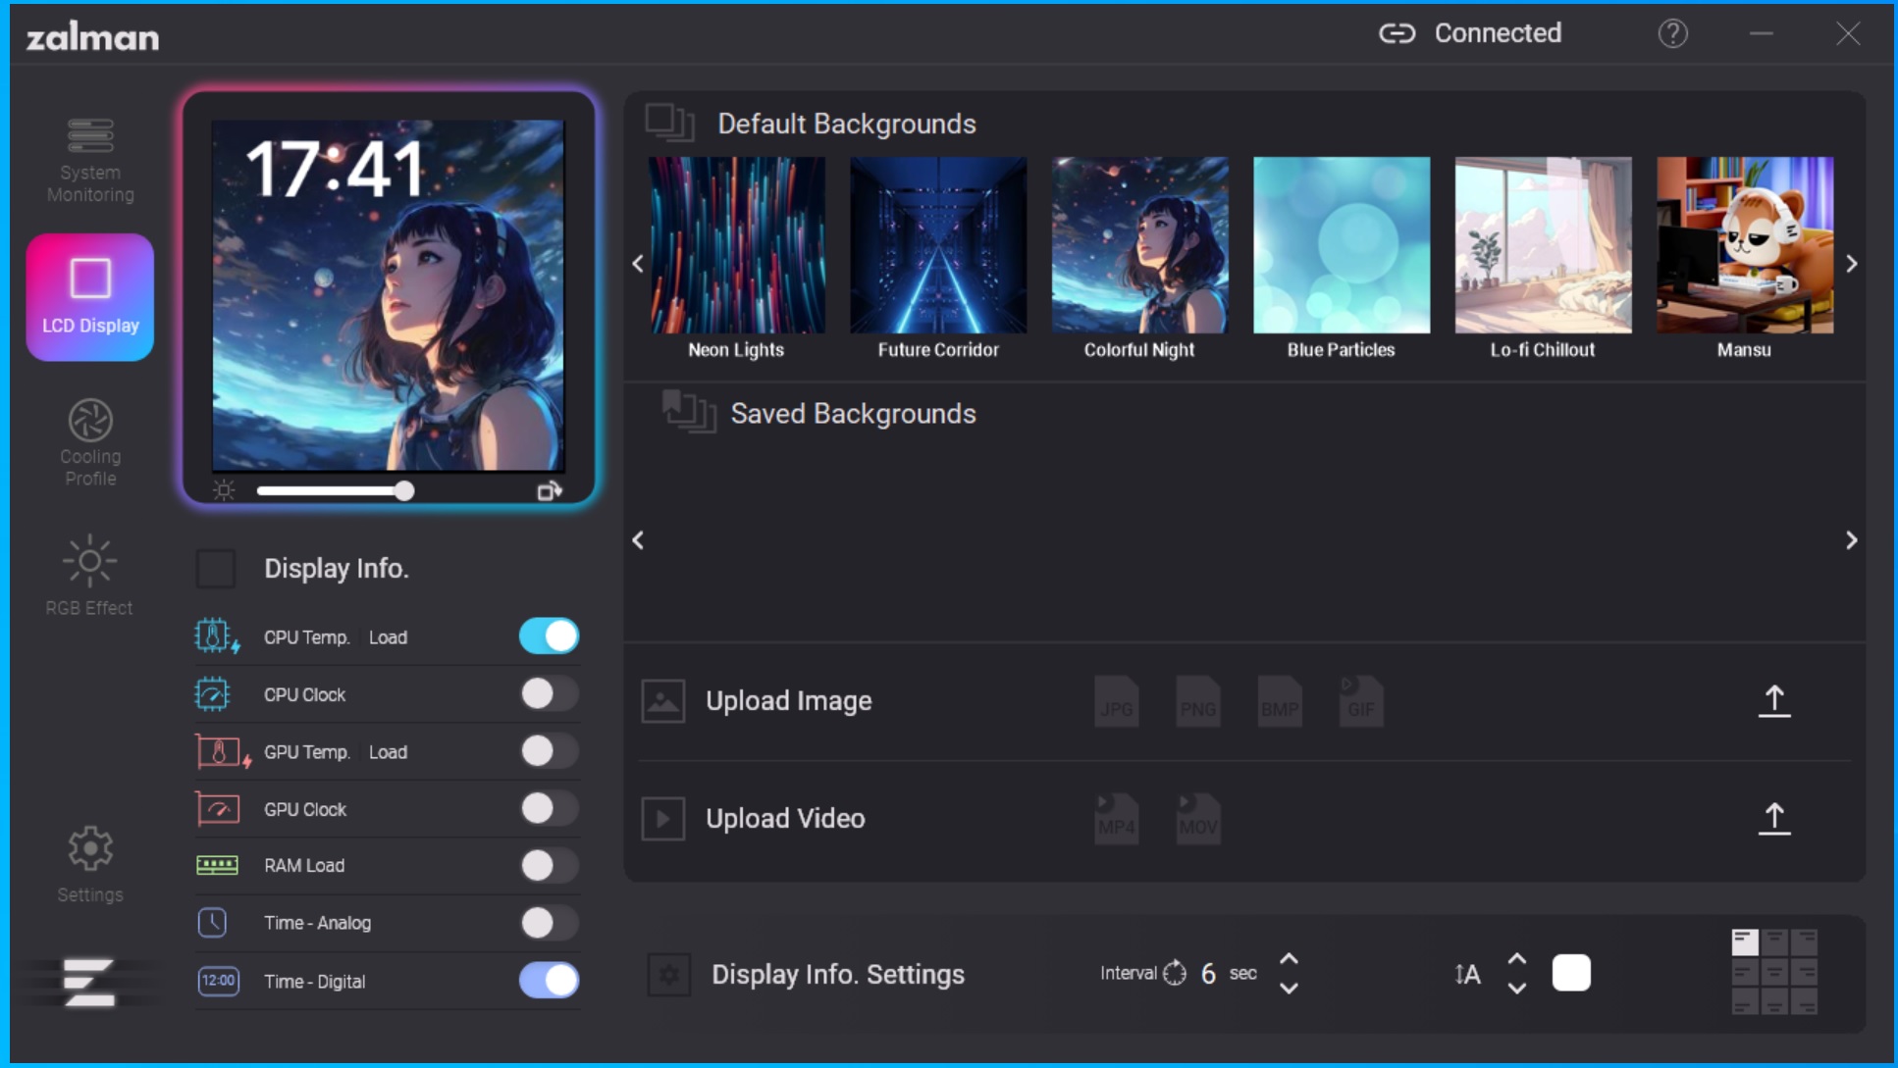This screenshot has width=1898, height=1068.
Task: Check the Display Info. checkbox
Action: pyautogui.click(x=216, y=569)
